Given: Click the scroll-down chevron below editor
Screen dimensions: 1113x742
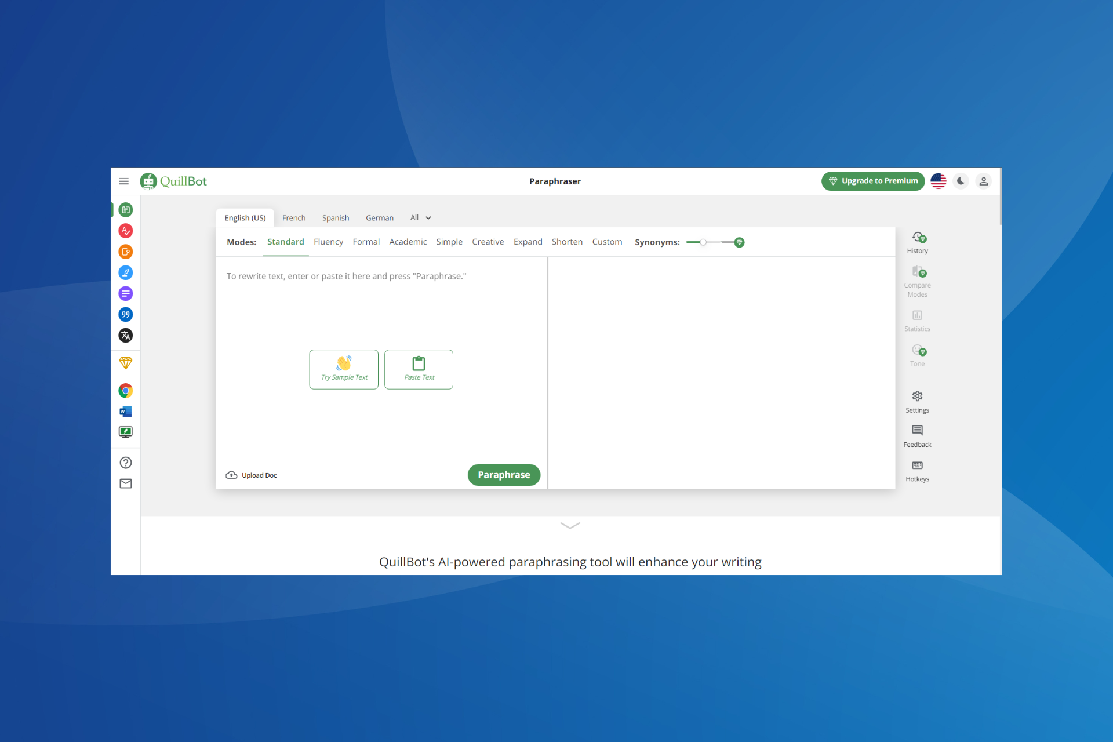Looking at the screenshot, I should (570, 526).
